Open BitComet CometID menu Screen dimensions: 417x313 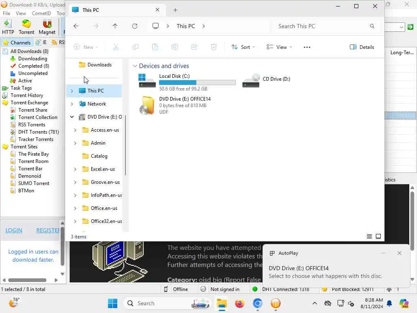(x=41, y=13)
